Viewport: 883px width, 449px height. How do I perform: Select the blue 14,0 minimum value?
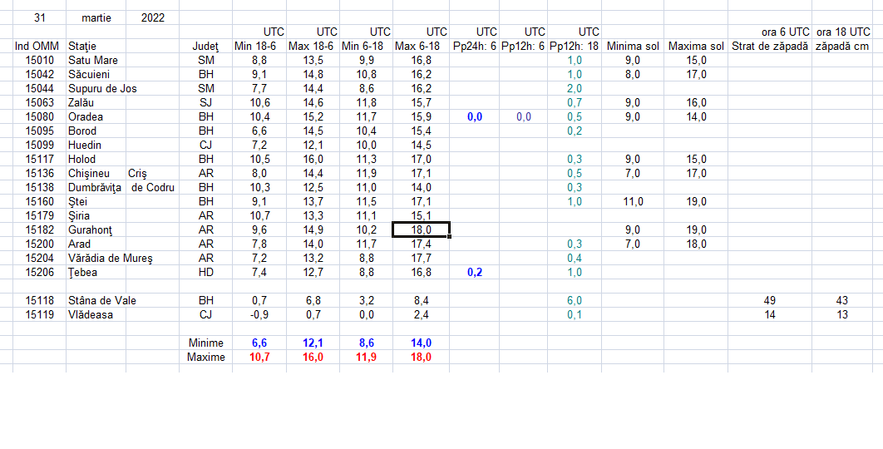[422, 343]
